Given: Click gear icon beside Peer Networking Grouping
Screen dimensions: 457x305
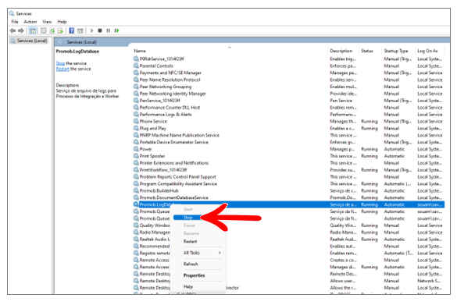Looking at the screenshot, I should pos(136,87).
